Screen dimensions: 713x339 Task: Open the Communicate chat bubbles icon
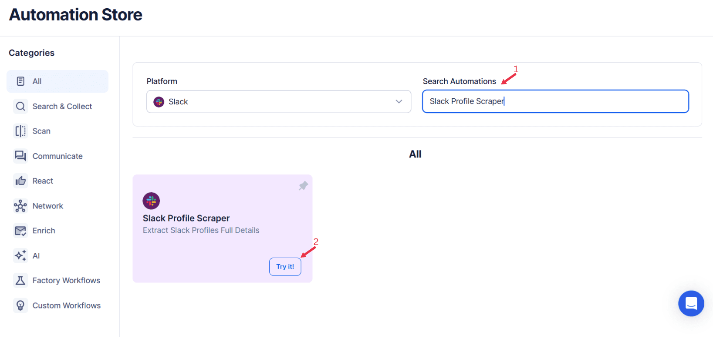tap(20, 156)
